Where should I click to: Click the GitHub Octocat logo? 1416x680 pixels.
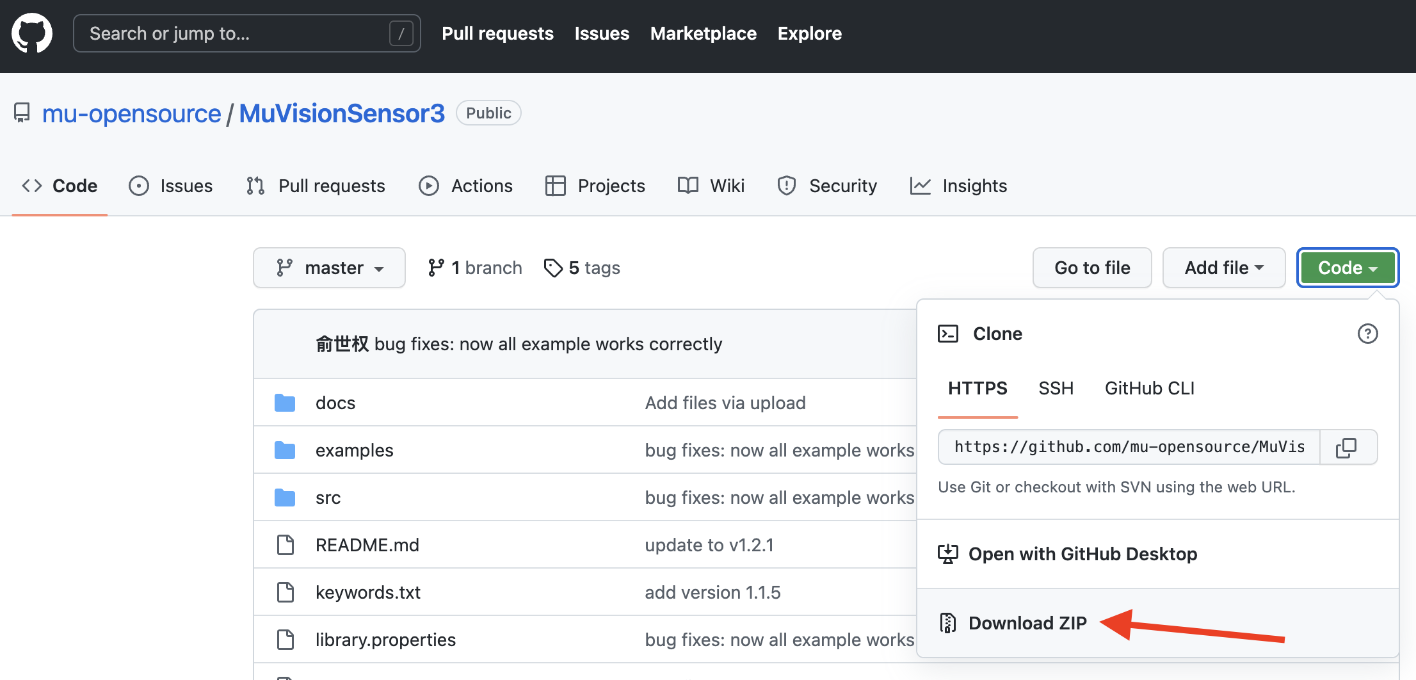coord(32,33)
